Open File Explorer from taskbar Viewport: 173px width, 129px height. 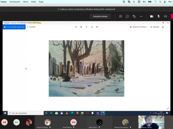pyautogui.click(x=82, y=113)
